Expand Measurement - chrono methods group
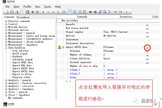This screenshot has width=162, height=108. coord(6,42)
